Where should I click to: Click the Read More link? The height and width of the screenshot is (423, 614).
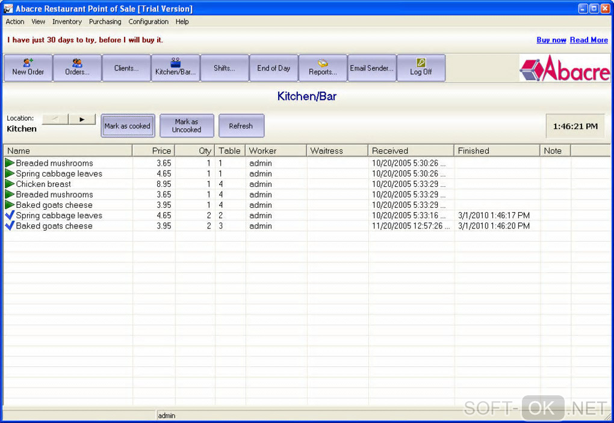tap(589, 40)
